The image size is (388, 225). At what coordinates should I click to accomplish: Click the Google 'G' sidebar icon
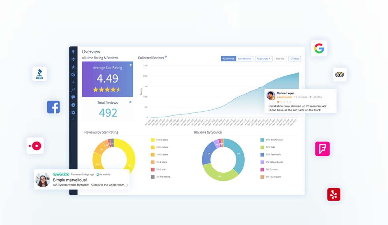(x=73, y=75)
